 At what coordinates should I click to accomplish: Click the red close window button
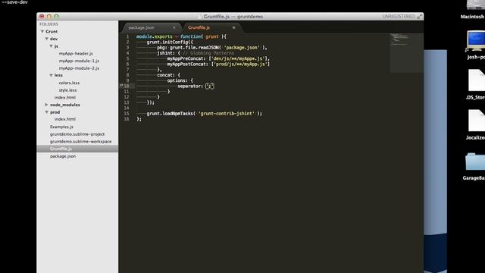point(42,17)
